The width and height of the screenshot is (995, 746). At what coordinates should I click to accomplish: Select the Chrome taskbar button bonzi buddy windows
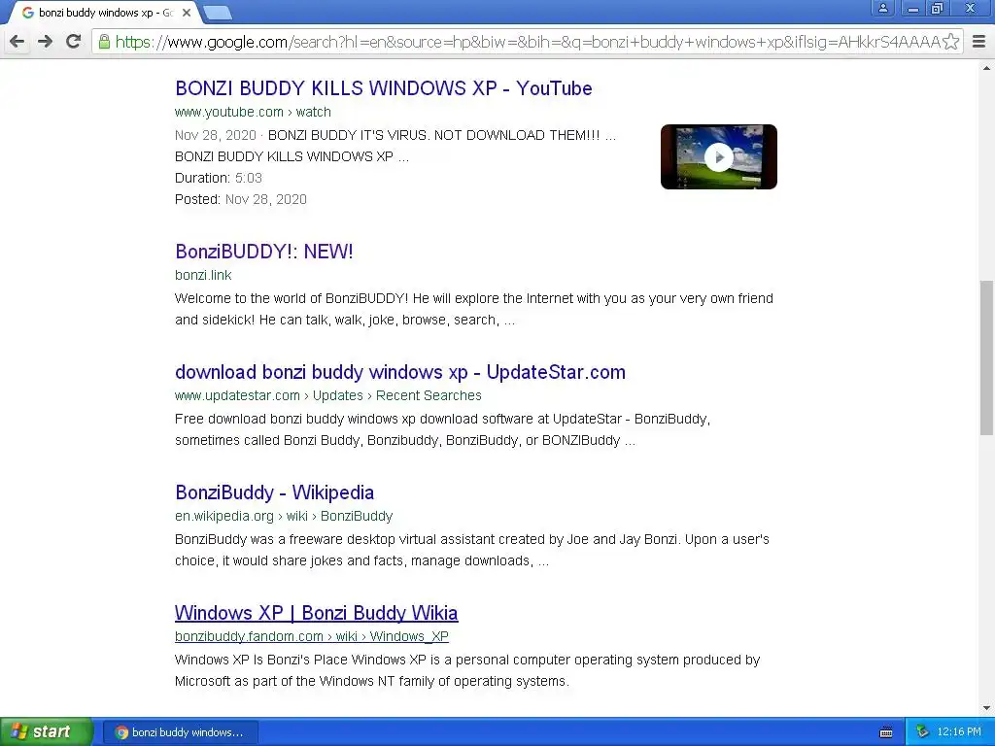tap(180, 732)
